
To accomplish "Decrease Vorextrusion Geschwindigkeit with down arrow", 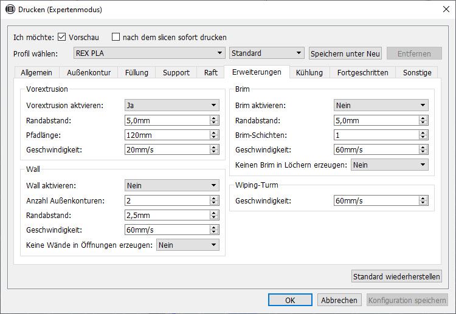I will pyautogui.click(x=214, y=152).
